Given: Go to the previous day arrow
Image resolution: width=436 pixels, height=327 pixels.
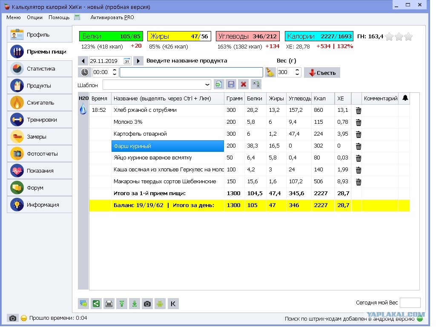Looking at the screenshot, I should click(x=83, y=61).
